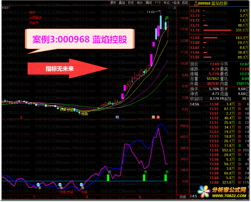Open the 煤炭 sector link
Screen dimensions: 251x202
tap(32, 13)
